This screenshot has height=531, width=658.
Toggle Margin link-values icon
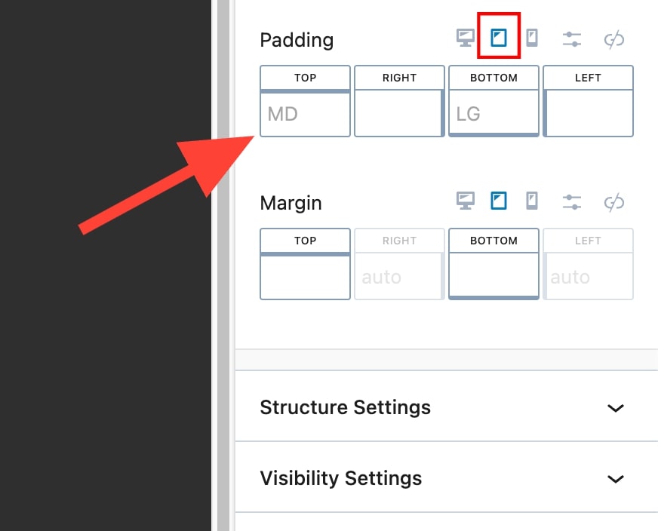click(x=614, y=202)
